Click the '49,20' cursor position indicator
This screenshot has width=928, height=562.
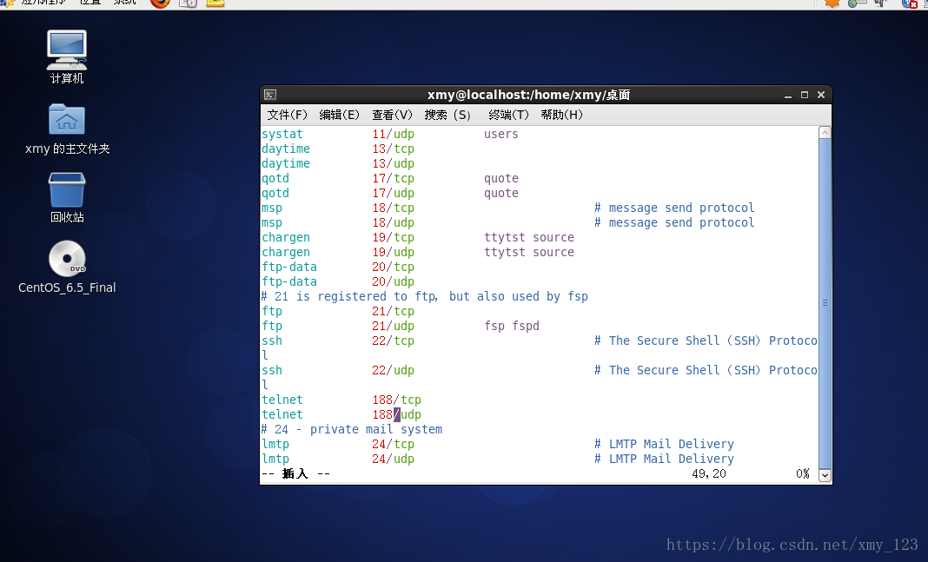pos(708,474)
